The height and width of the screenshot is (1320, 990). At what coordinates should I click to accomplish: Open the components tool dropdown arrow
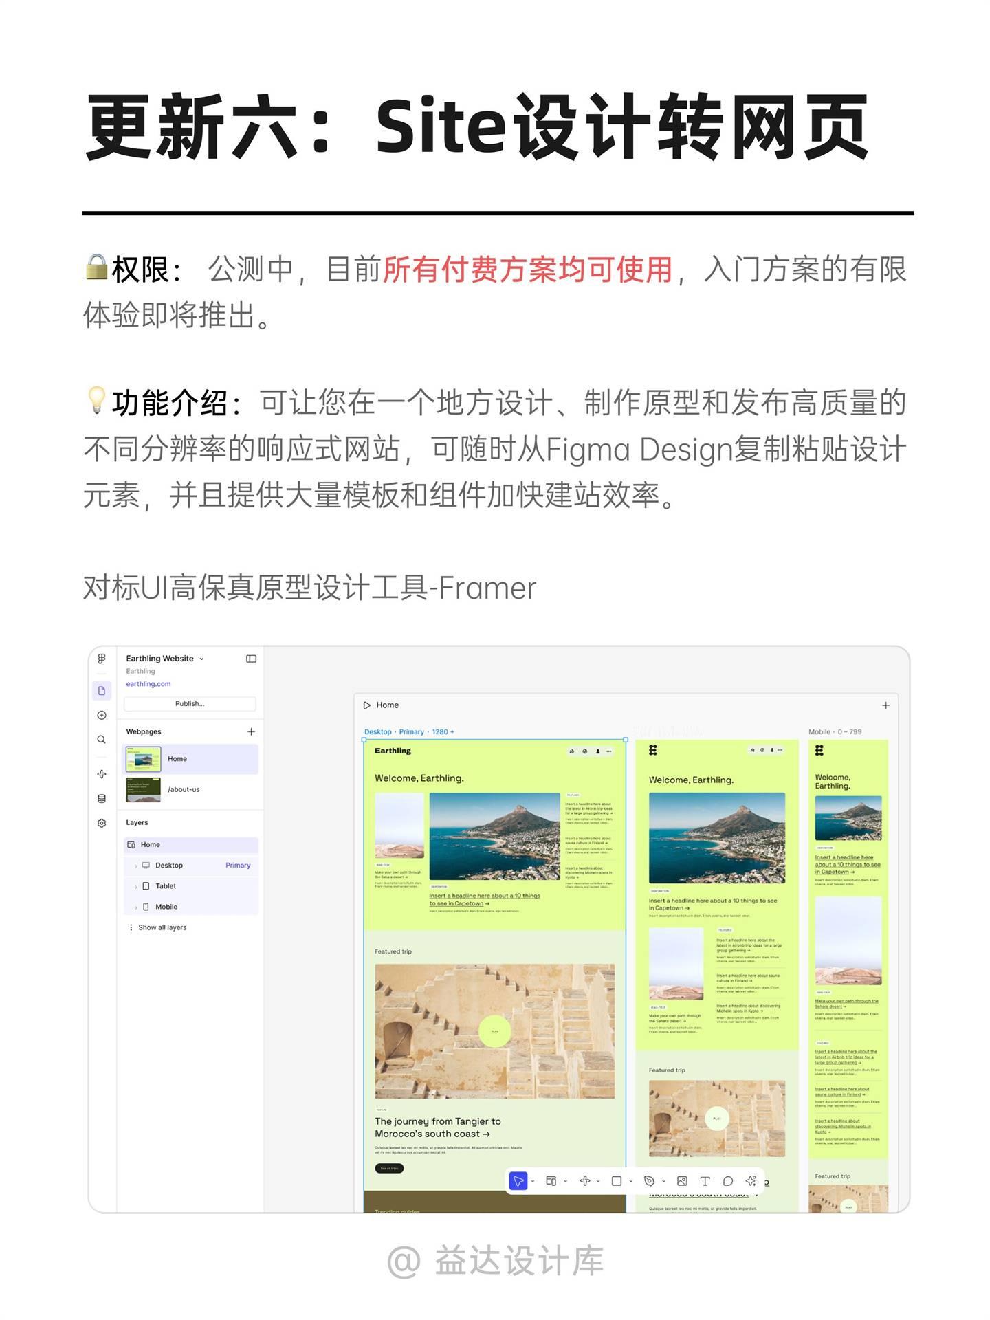[x=598, y=1182]
